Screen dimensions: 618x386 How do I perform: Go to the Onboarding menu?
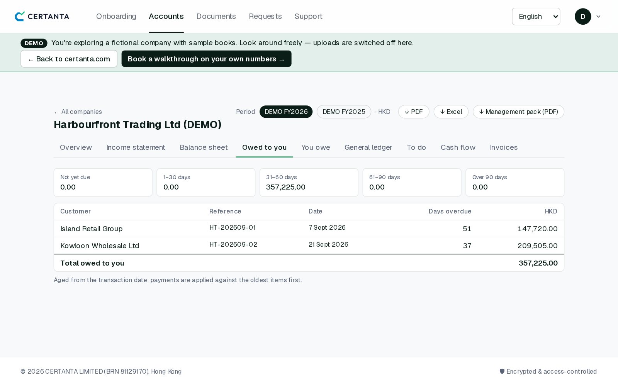coord(116,16)
